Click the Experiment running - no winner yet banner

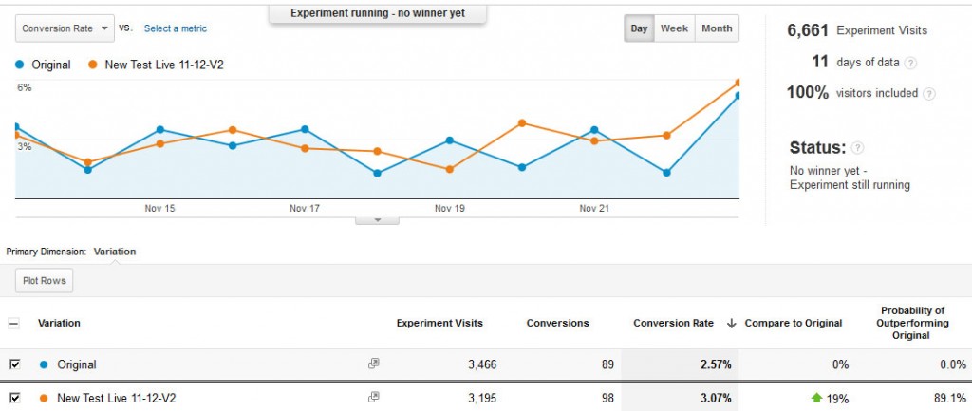pos(378,13)
